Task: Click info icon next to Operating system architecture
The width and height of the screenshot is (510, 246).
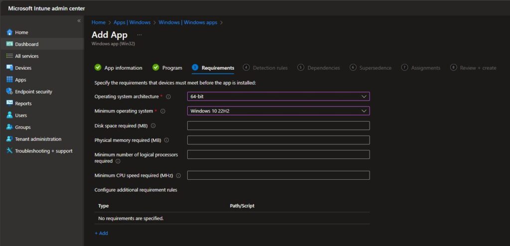Action: point(168,97)
